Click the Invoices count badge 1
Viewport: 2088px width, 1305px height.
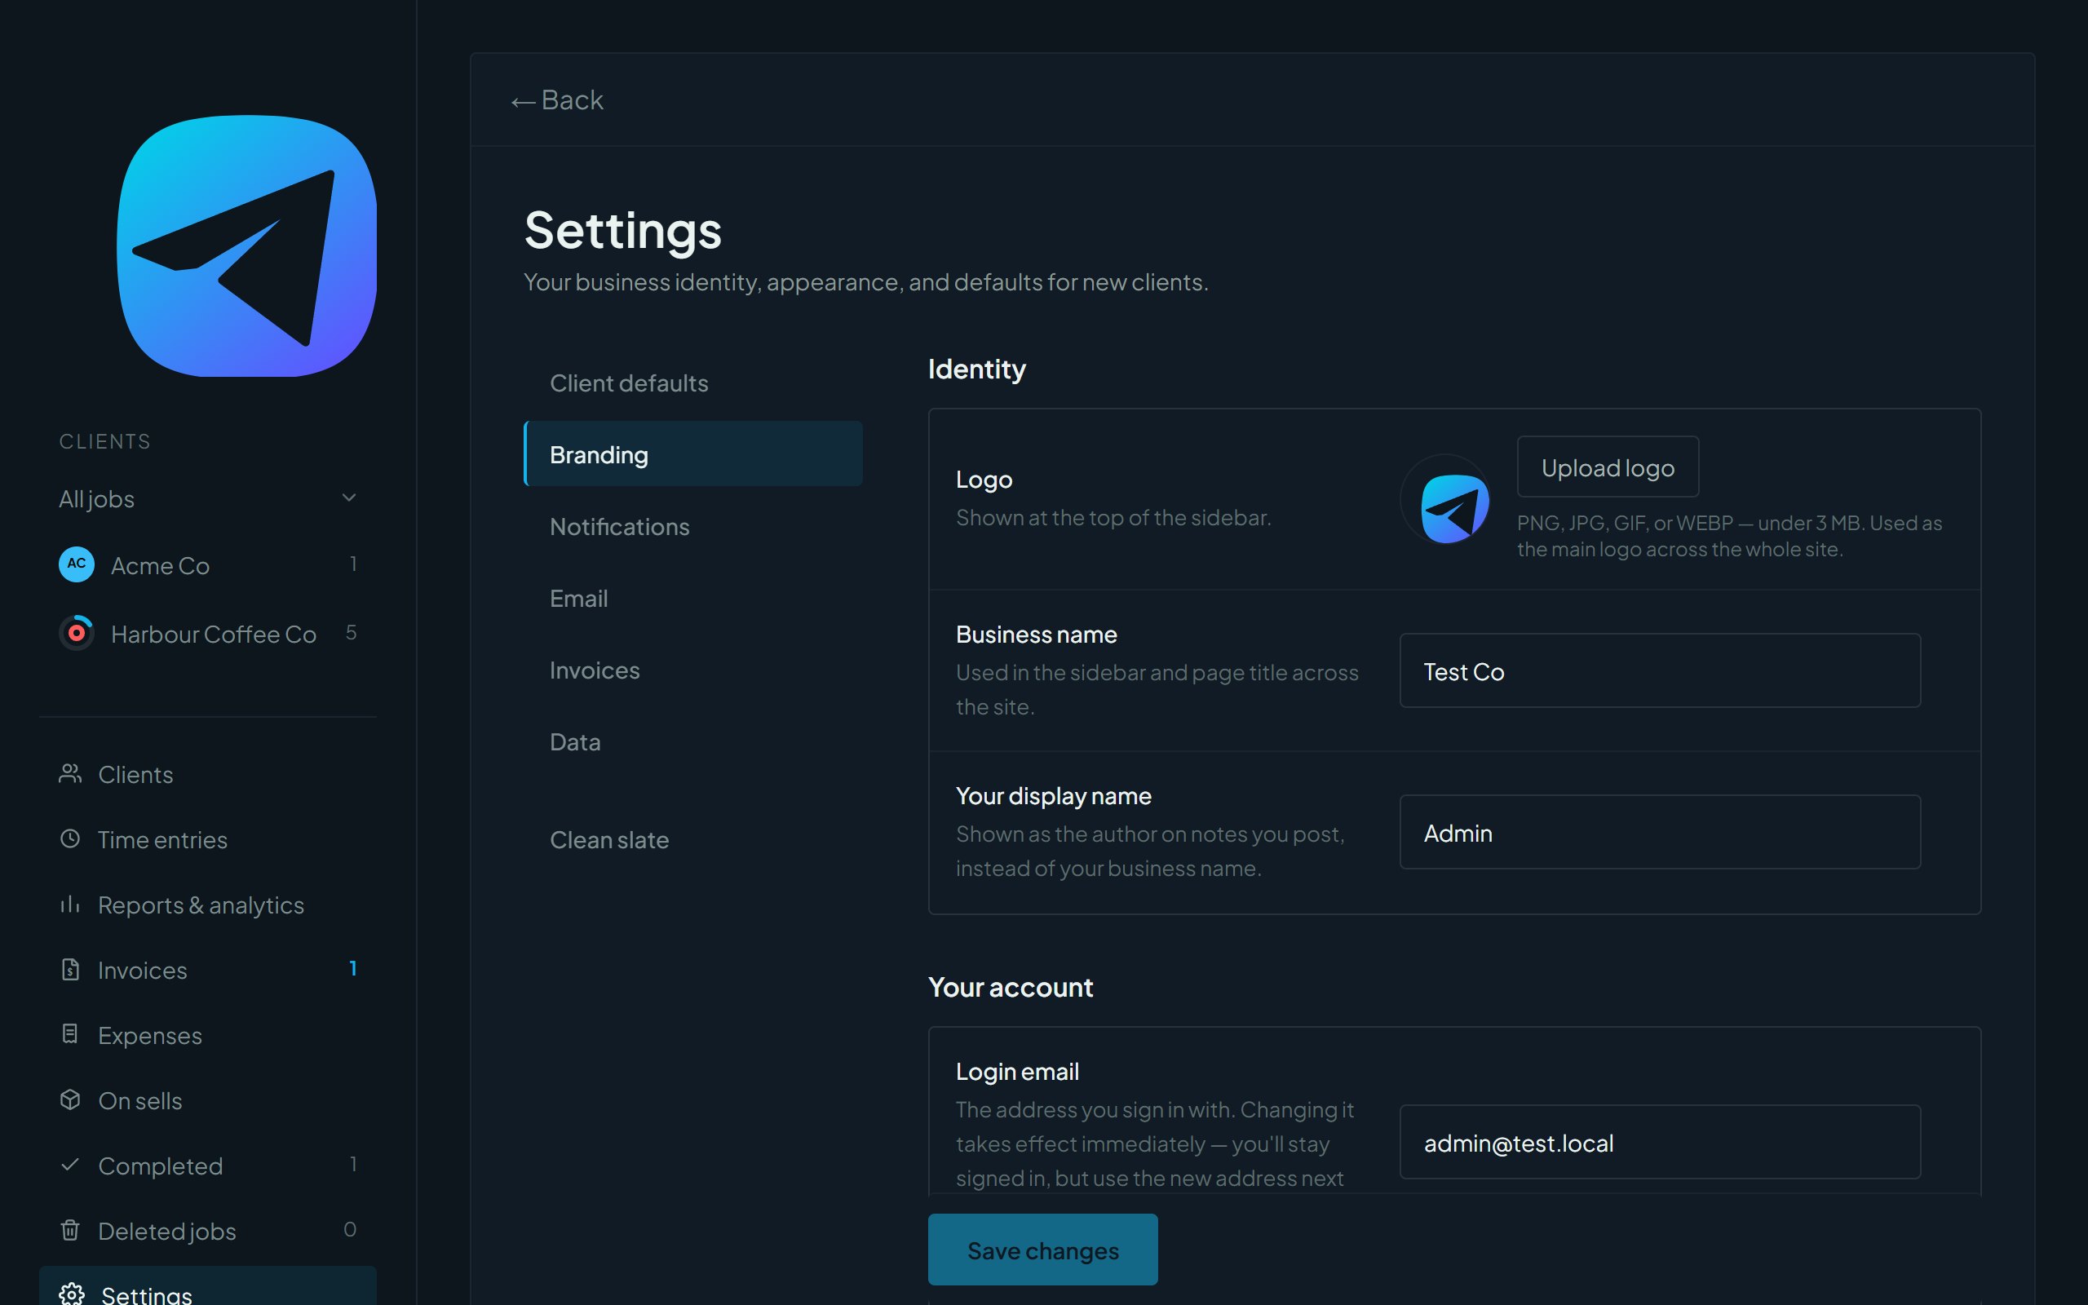[x=353, y=968]
